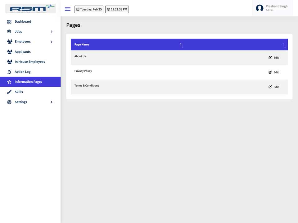The width and height of the screenshot is (298, 223).
Task: Expand the Employers submenu chevron
Action: coord(52,42)
